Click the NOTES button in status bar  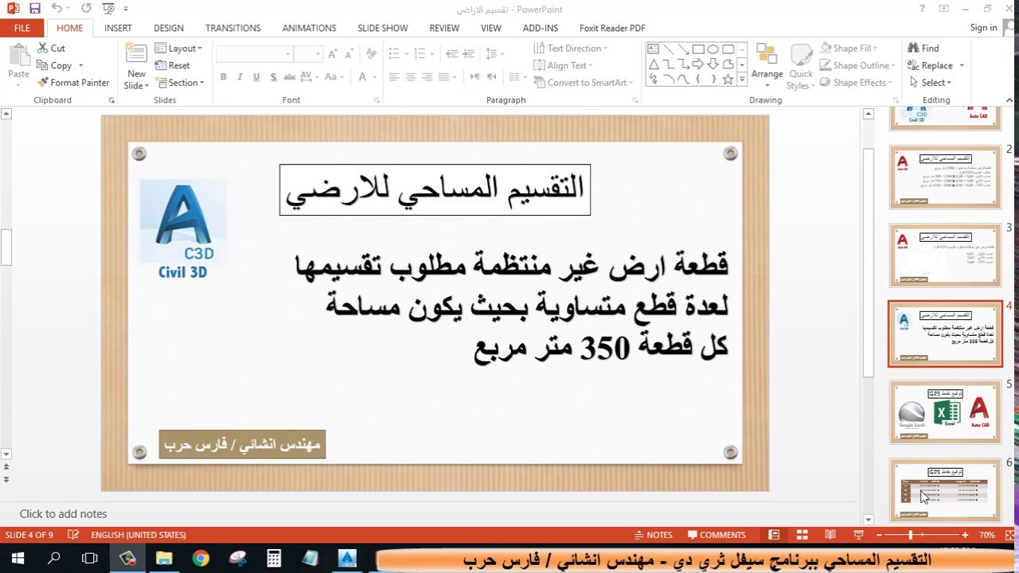(x=653, y=535)
